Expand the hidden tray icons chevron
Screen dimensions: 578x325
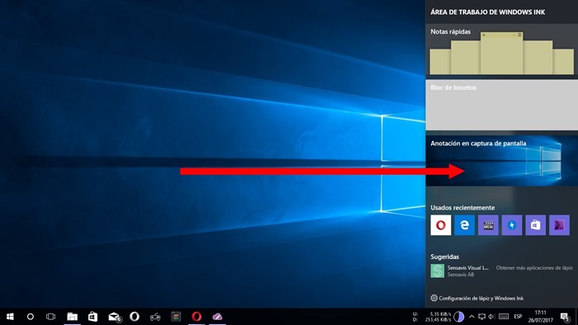(471, 317)
